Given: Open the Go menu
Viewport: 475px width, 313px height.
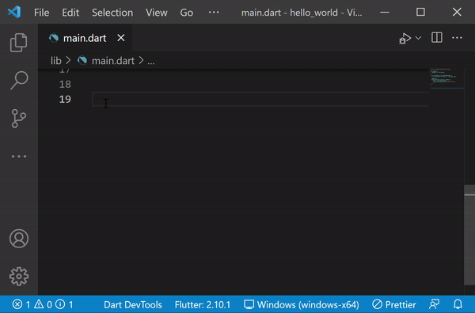Looking at the screenshot, I should coord(186,13).
